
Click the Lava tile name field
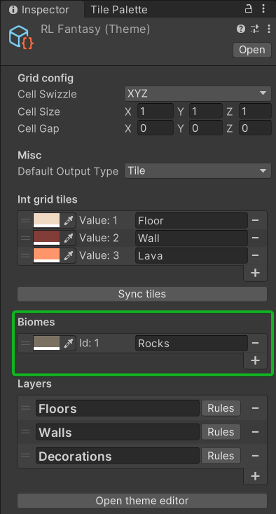click(191, 255)
